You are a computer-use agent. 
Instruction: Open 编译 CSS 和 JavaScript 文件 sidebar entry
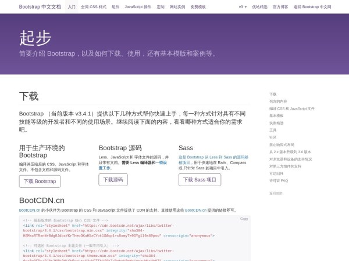[x=291, y=108]
